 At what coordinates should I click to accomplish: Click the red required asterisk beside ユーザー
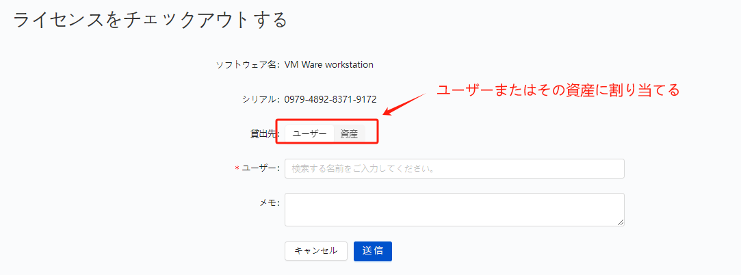tap(237, 169)
